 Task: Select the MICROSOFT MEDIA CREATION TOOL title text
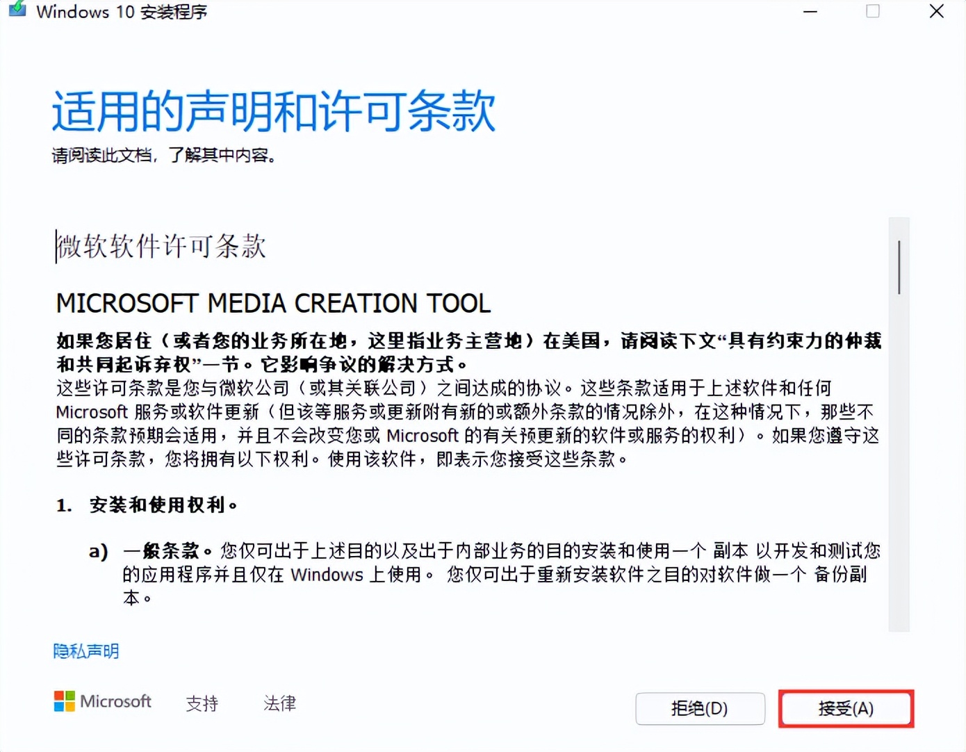point(273,302)
